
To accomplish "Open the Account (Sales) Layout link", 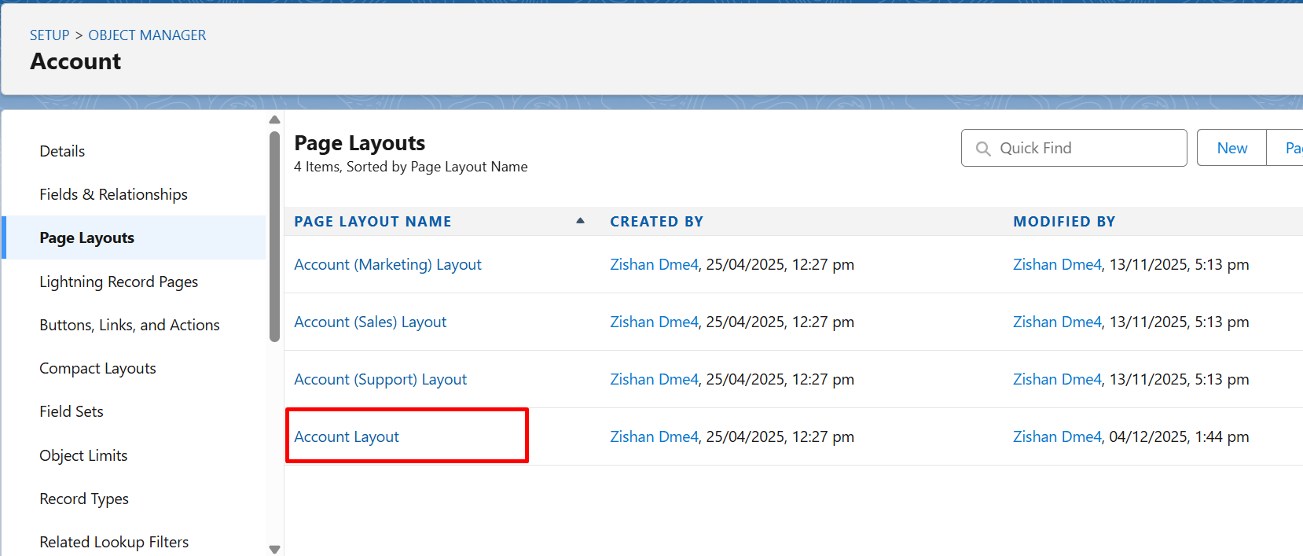I will tap(370, 322).
